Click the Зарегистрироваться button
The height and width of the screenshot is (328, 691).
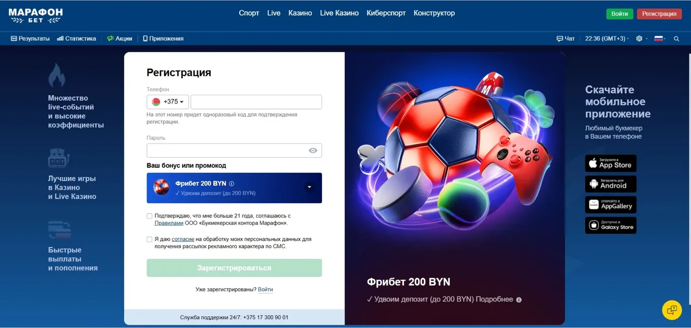[x=234, y=268]
